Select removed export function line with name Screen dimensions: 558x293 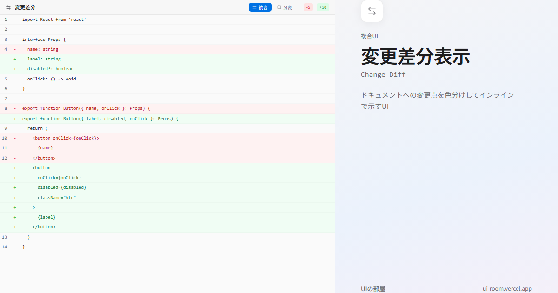[x=167, y=108]
